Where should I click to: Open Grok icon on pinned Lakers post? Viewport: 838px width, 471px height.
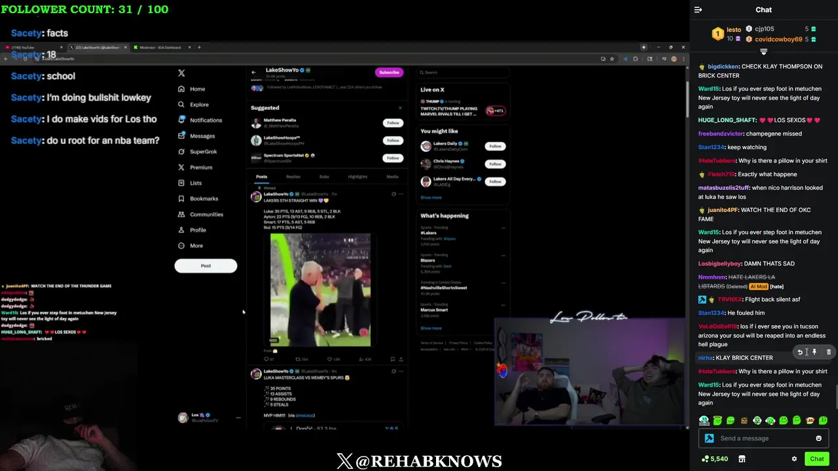[393, 194]
